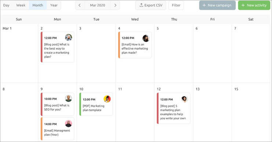This screenshot has height=142, width=272.
Task: Switch to Day view
Action: coord(6,6)
